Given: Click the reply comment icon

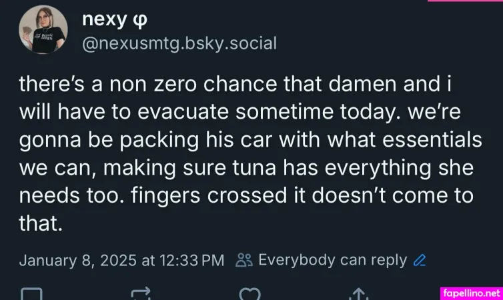Looking at the screenshot, I should [31, 293].
